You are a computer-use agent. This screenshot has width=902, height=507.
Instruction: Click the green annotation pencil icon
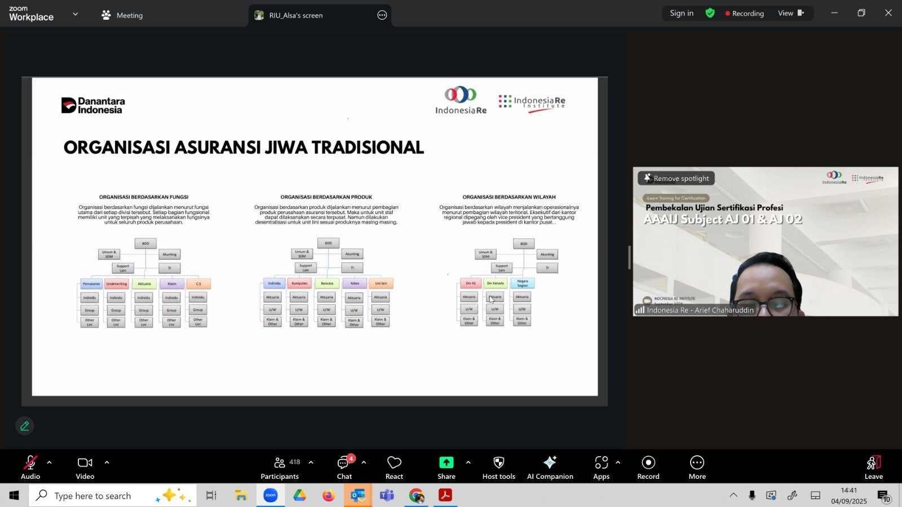25,426
